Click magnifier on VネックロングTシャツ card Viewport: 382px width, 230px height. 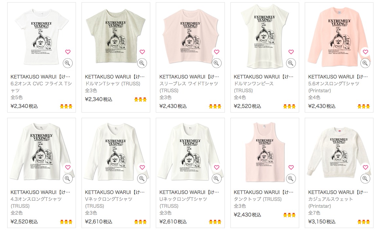coord(142,179)
